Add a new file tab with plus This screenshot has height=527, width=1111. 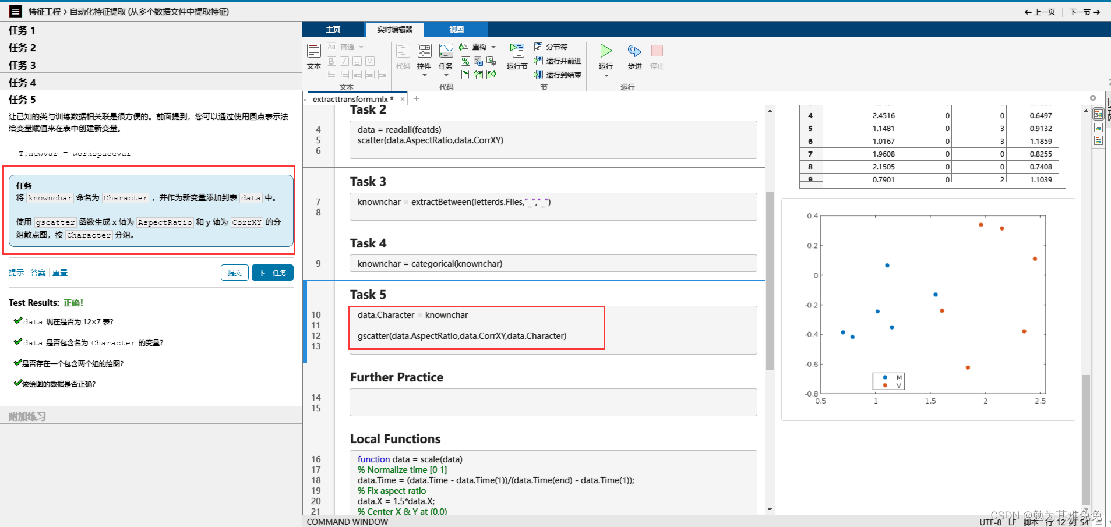click(x=417, y=99)
